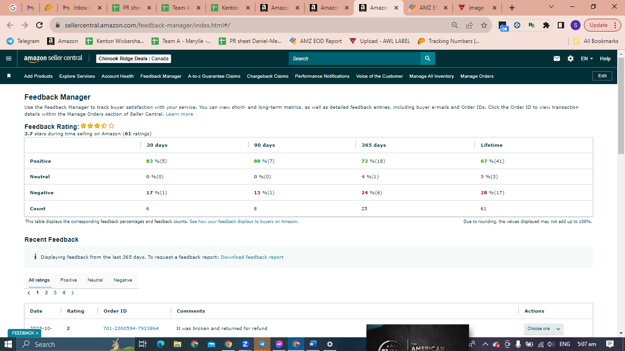This screenshot has width=625, height=351.
Task: Open Account Health in the nav bar
Action: (x=118, y=76)
